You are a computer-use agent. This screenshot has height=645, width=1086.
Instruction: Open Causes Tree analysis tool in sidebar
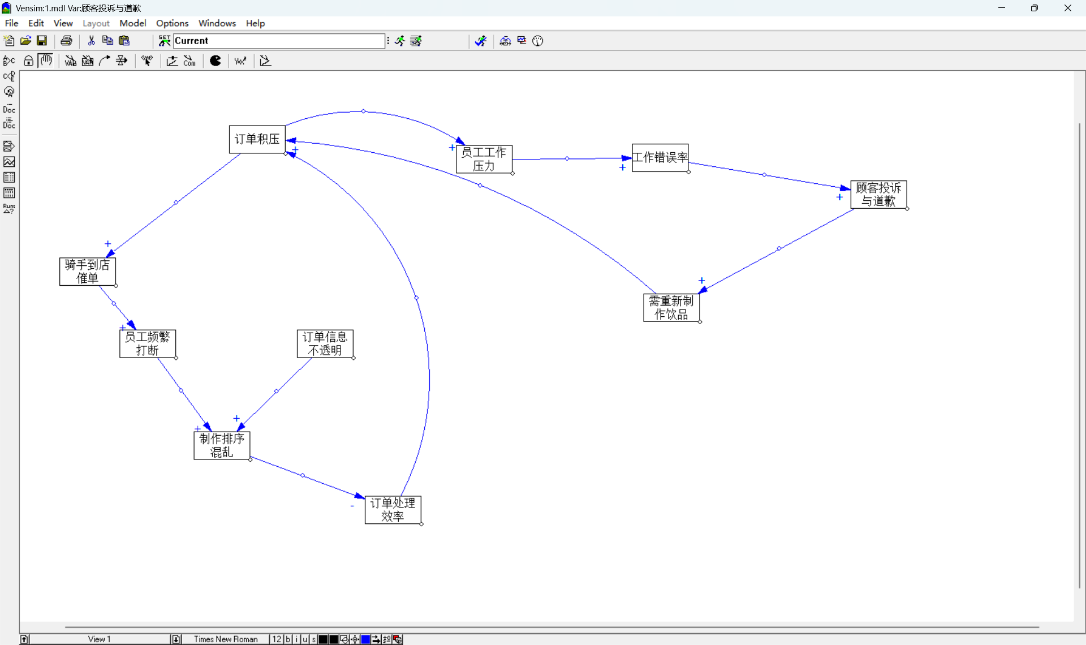(x=9, y=61)
